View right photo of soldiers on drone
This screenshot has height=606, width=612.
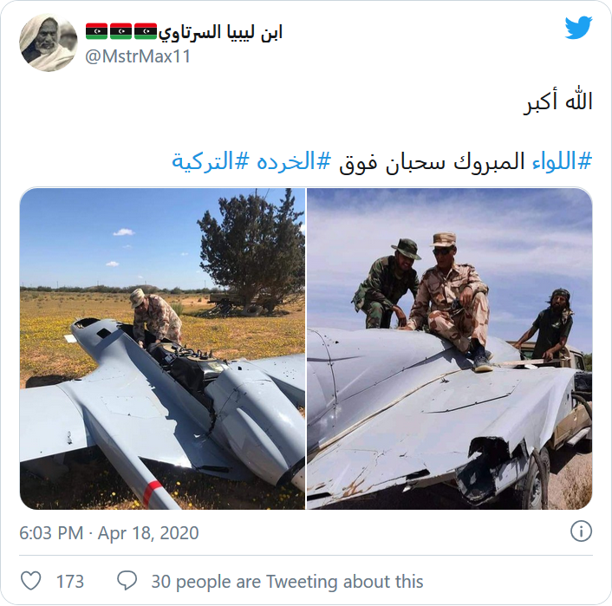450,349
